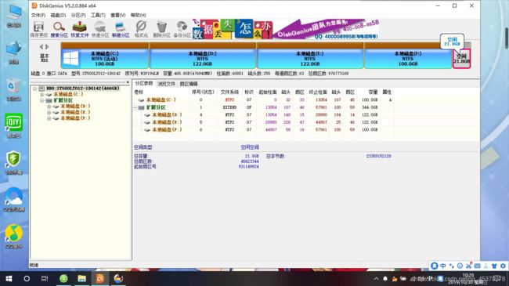Click the Cortana circle taskbar icon
Image resolution: width=509 pixels, height=286 pixels.
coord(27,278)
